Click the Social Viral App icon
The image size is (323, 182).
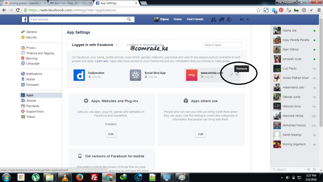pyautogui.click(x=135, y=75)
